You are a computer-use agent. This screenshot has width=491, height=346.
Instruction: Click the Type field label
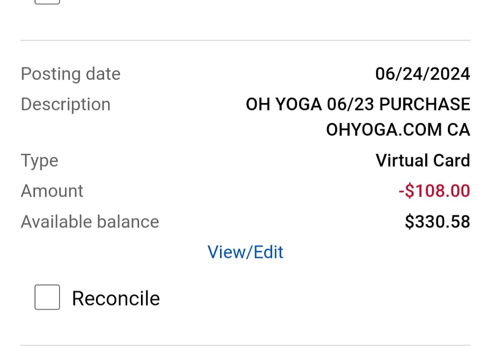tap(39, 160)
